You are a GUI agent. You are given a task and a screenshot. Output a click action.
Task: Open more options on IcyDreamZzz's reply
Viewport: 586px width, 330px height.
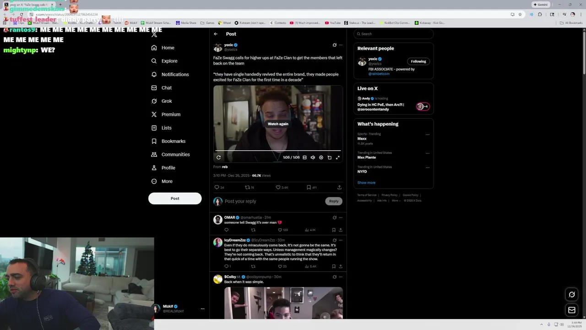point(341,240)
